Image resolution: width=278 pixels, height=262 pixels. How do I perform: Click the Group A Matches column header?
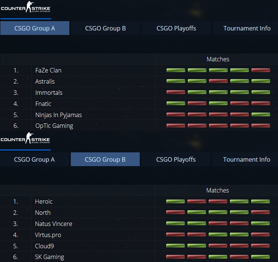tap(218, 59)
